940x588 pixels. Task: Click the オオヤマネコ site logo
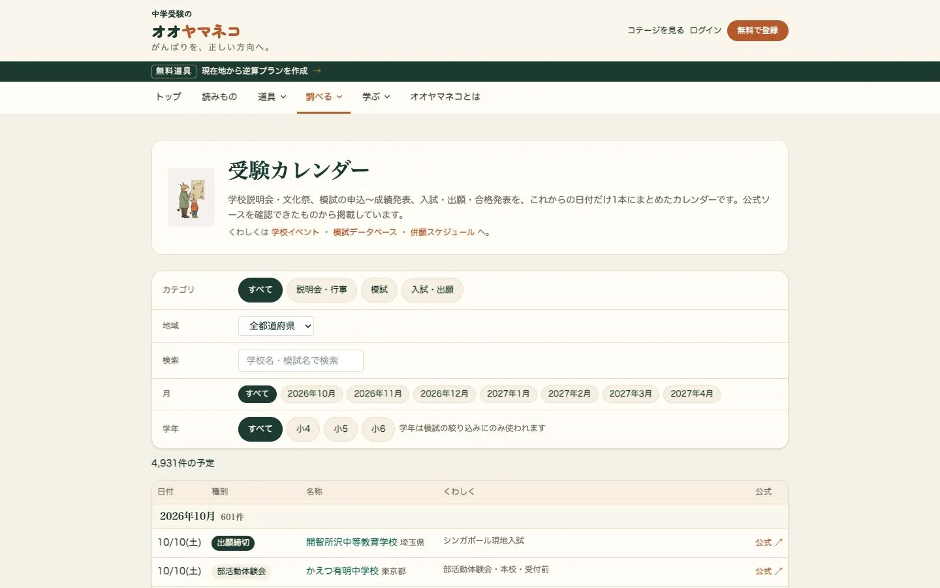[196, 31]
